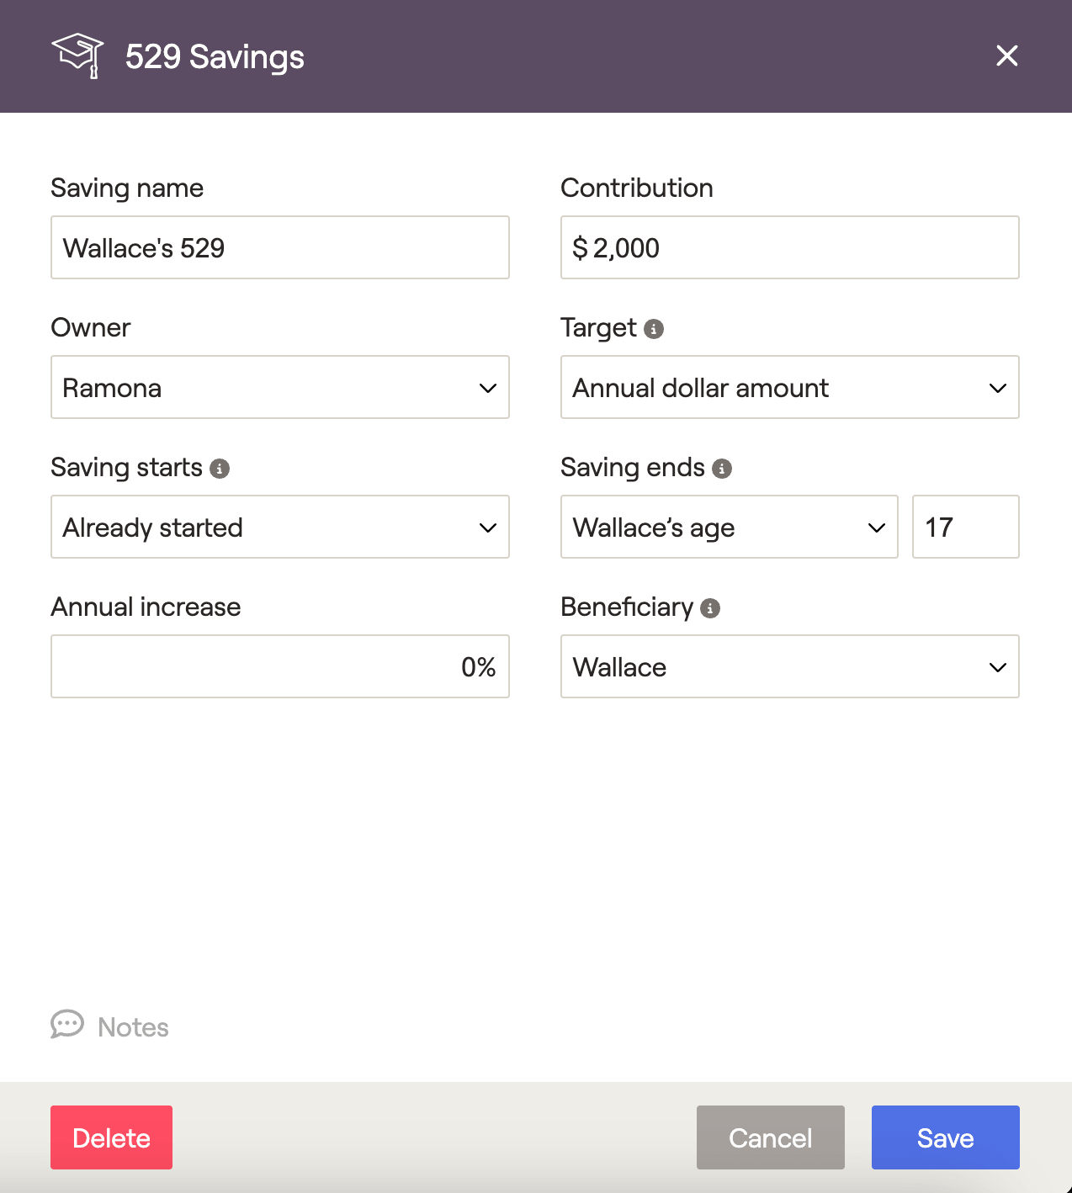Click the Beneficiary info icon
Viewport: 1072px width, 1193px height.
(x=710, y=608)
